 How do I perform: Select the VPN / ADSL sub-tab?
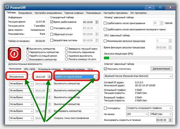(x=30, y=69)
